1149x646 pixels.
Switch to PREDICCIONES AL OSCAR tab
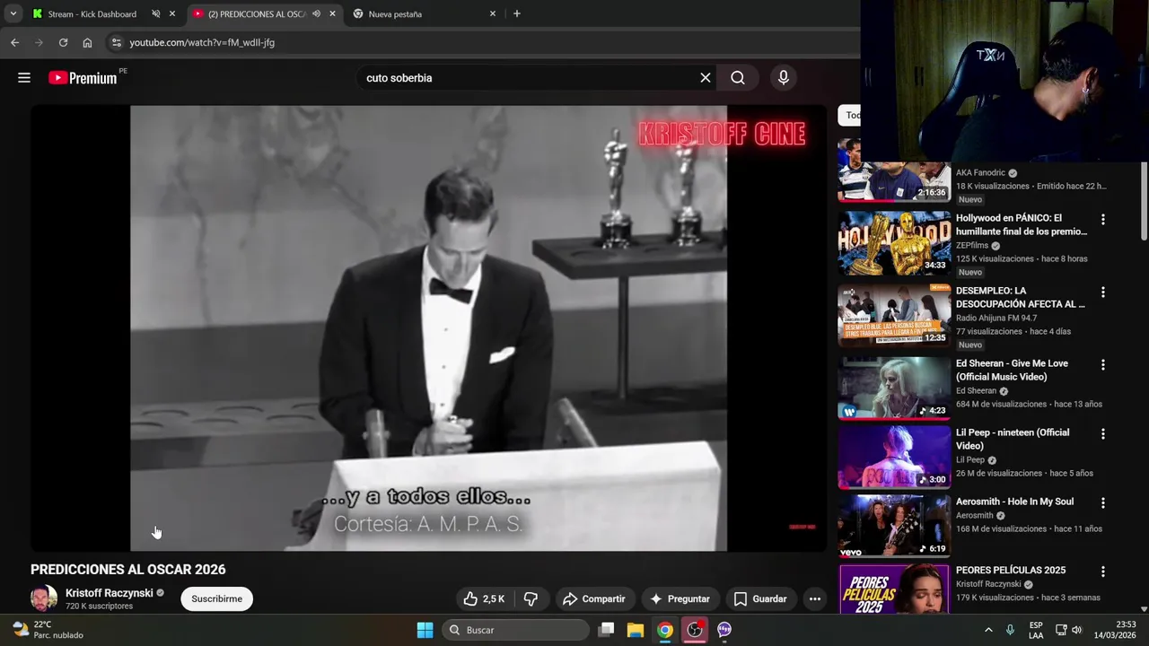[257, 13]
